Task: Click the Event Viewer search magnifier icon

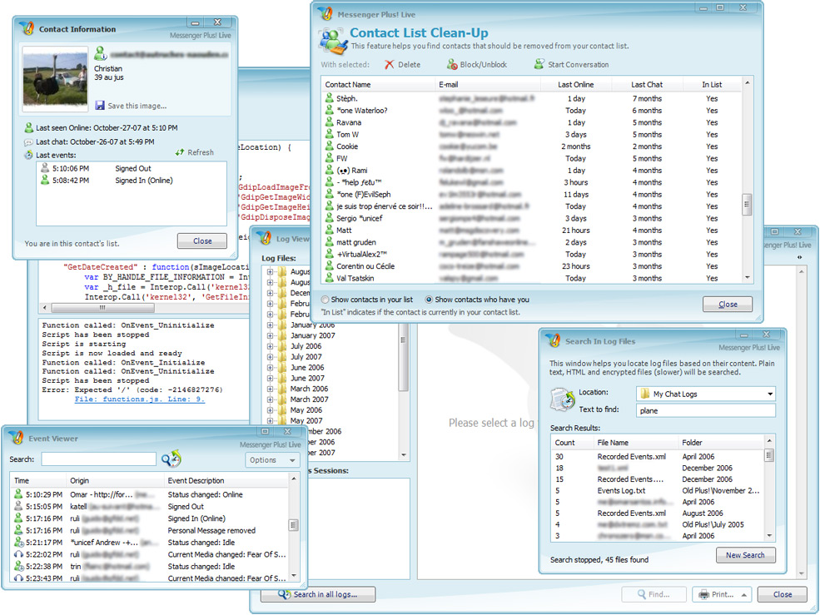Action: [170, 459]
